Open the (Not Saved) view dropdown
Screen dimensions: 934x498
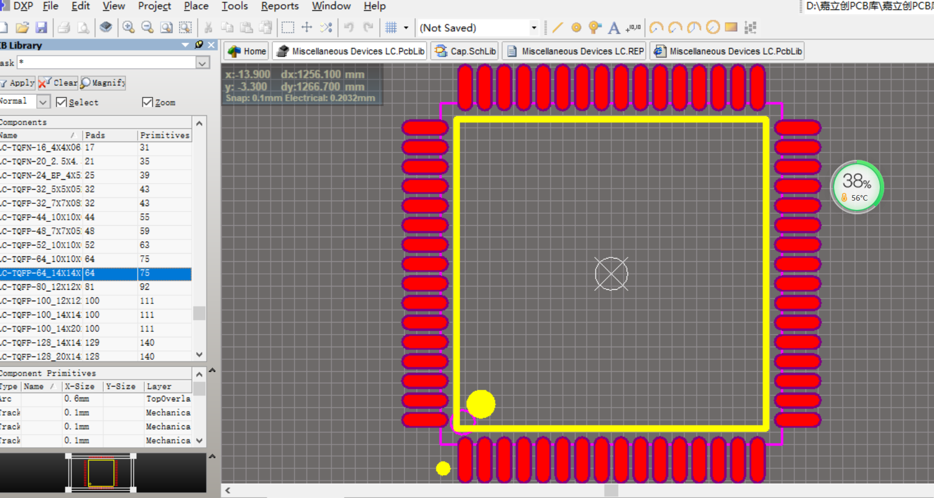coord(534,27)
